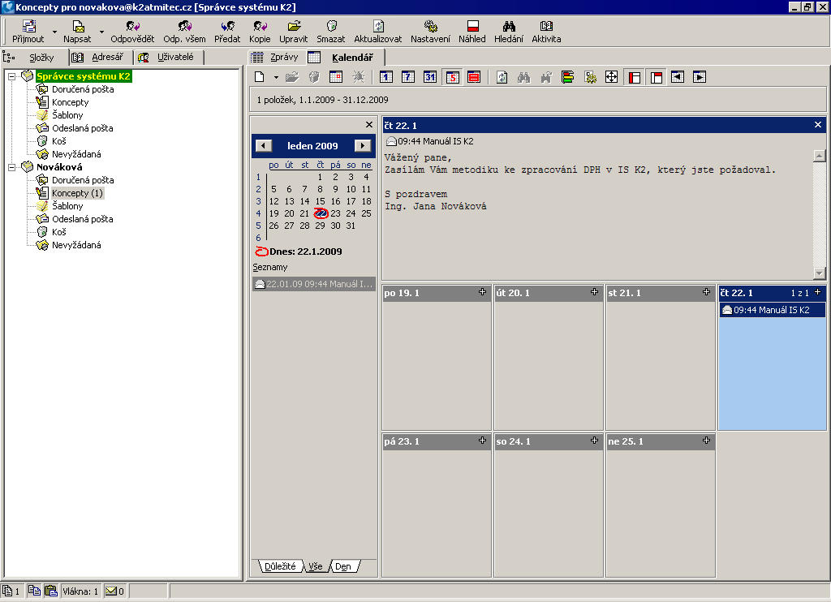
Task: Switch to 1-day calendar view
Action: pyautogui.click(x=385, y=77)
